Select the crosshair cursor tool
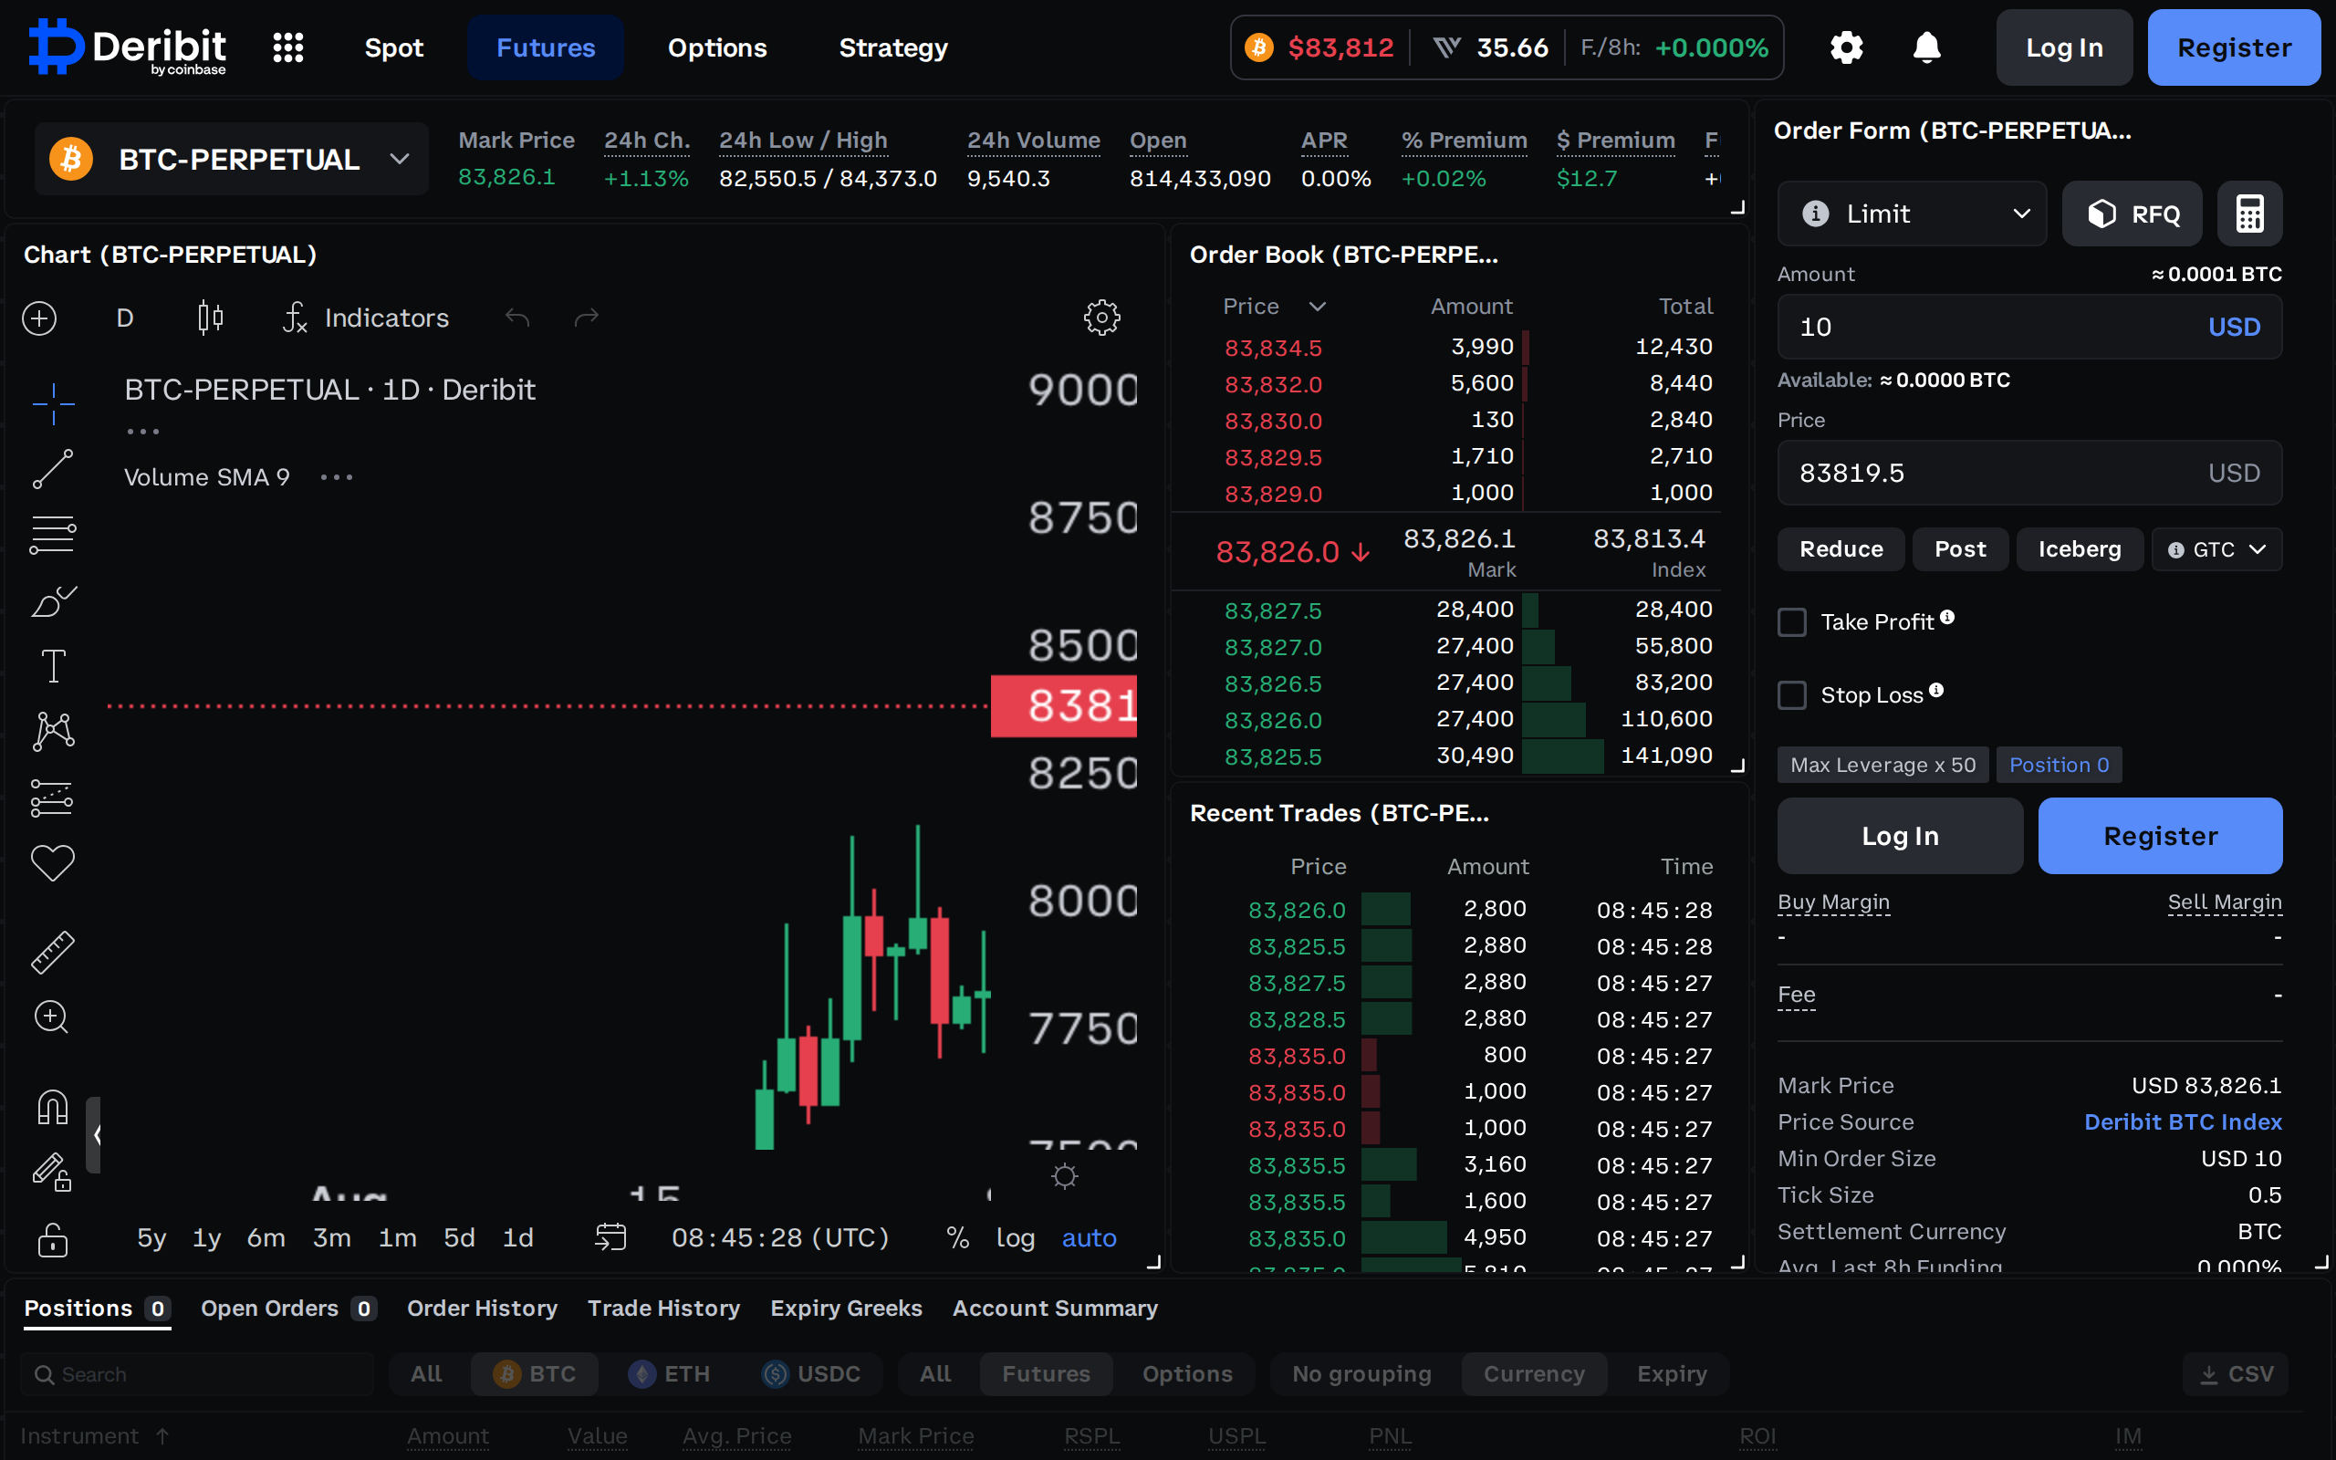The image size is (2336, 1460). coord(53,403)
